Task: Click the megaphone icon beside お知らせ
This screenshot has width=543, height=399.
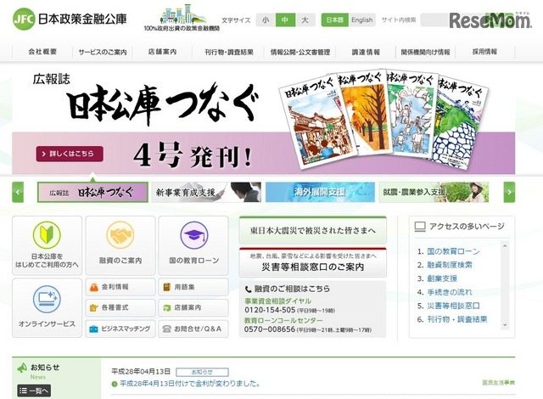Action: coord(22,368)
